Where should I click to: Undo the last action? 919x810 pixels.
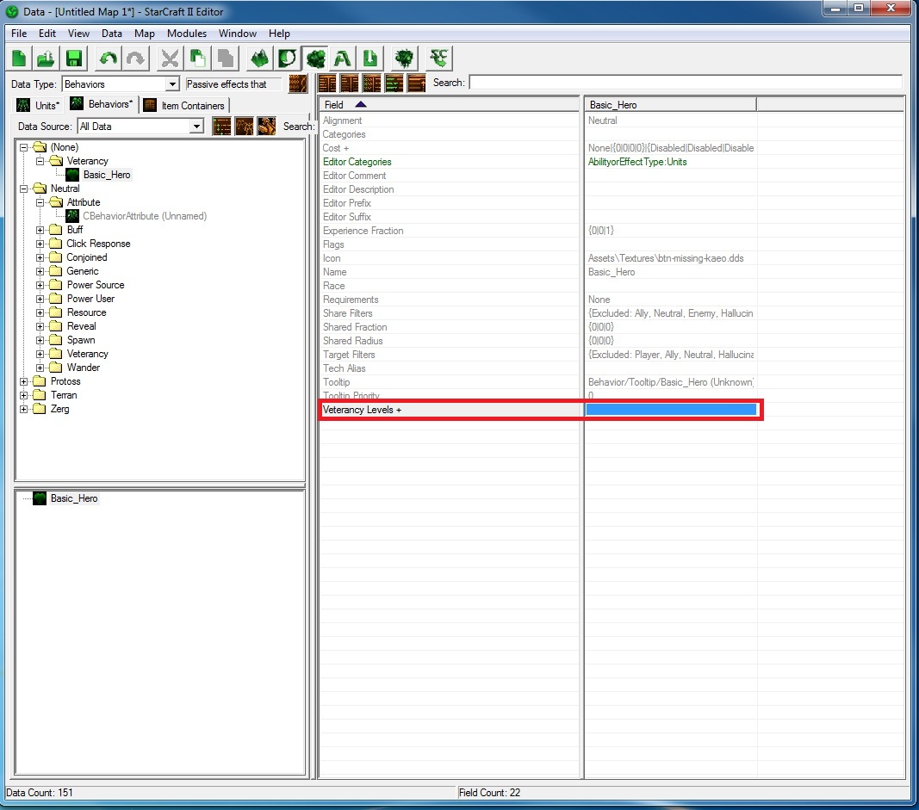108,58
